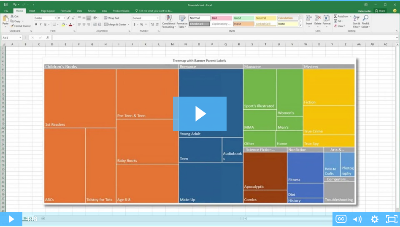Click the Paste clipboard icon
The width and height of the screenshot is (400, 227).
[5, 19]
